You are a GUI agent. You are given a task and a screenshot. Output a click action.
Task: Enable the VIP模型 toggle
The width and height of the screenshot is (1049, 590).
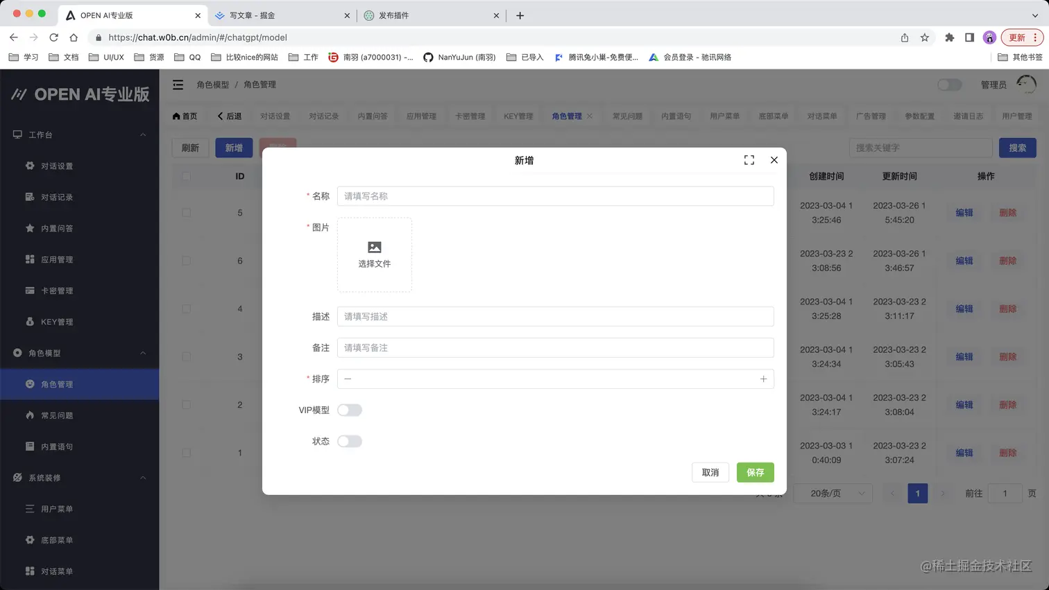click(350, 410)
